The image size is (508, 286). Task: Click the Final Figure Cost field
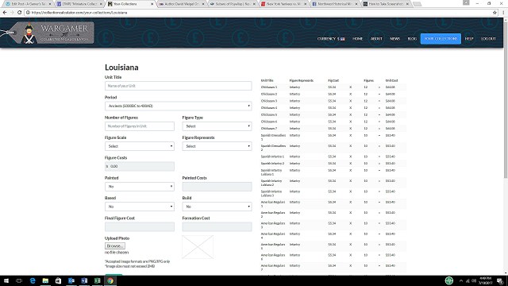(140, 226)
